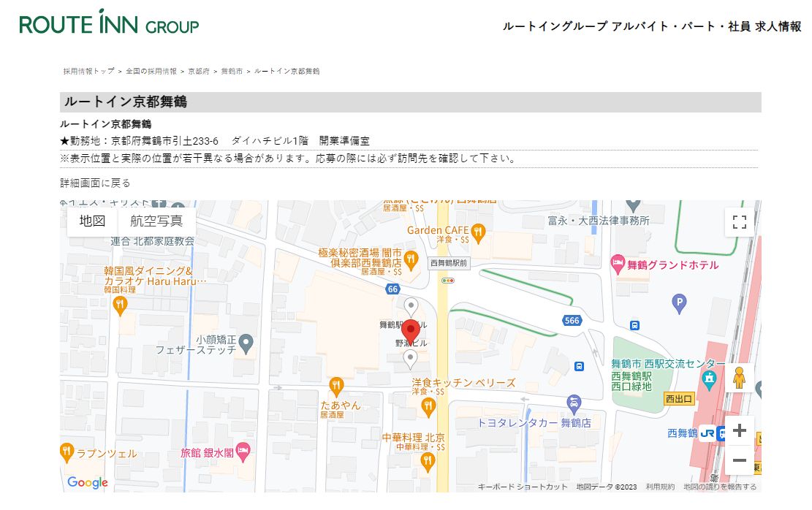Select 洋食キッチン ベリーズ restaurant pin
Image resolution: width=812 pixels, height=510 pixels.
point(428,408)
